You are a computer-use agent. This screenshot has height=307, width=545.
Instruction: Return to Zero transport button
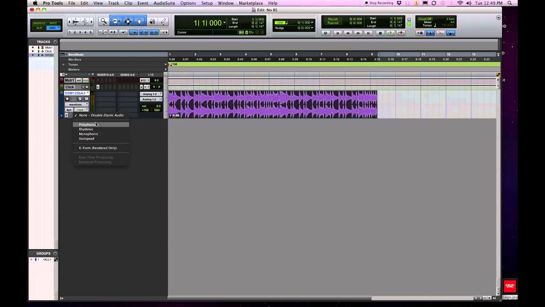coord(338,33)
